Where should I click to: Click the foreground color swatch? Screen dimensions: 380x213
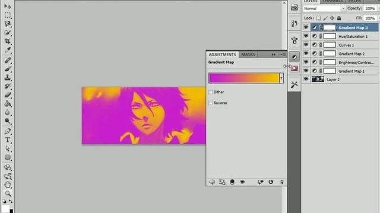[x=5, y=209]
